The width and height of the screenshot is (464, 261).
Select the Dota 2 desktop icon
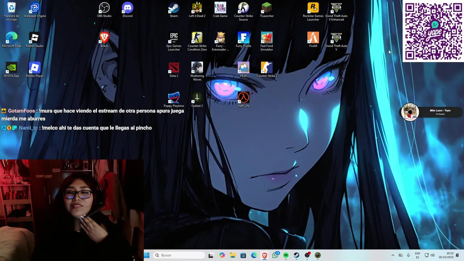[x=174, y=70]
